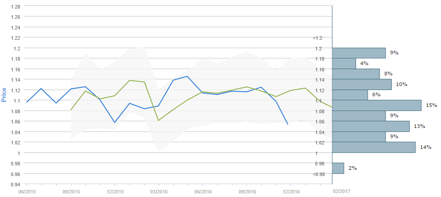The height and width of the screenshot is (197, 441).
Task: Click the green line's low point at 03/2016
Action: (159, 120)
